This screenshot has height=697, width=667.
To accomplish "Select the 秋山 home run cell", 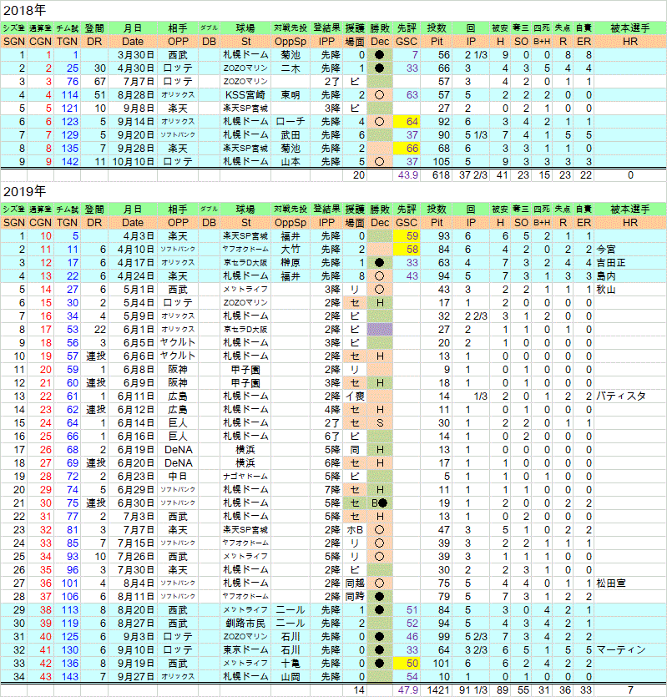I will tap(630, 290).
